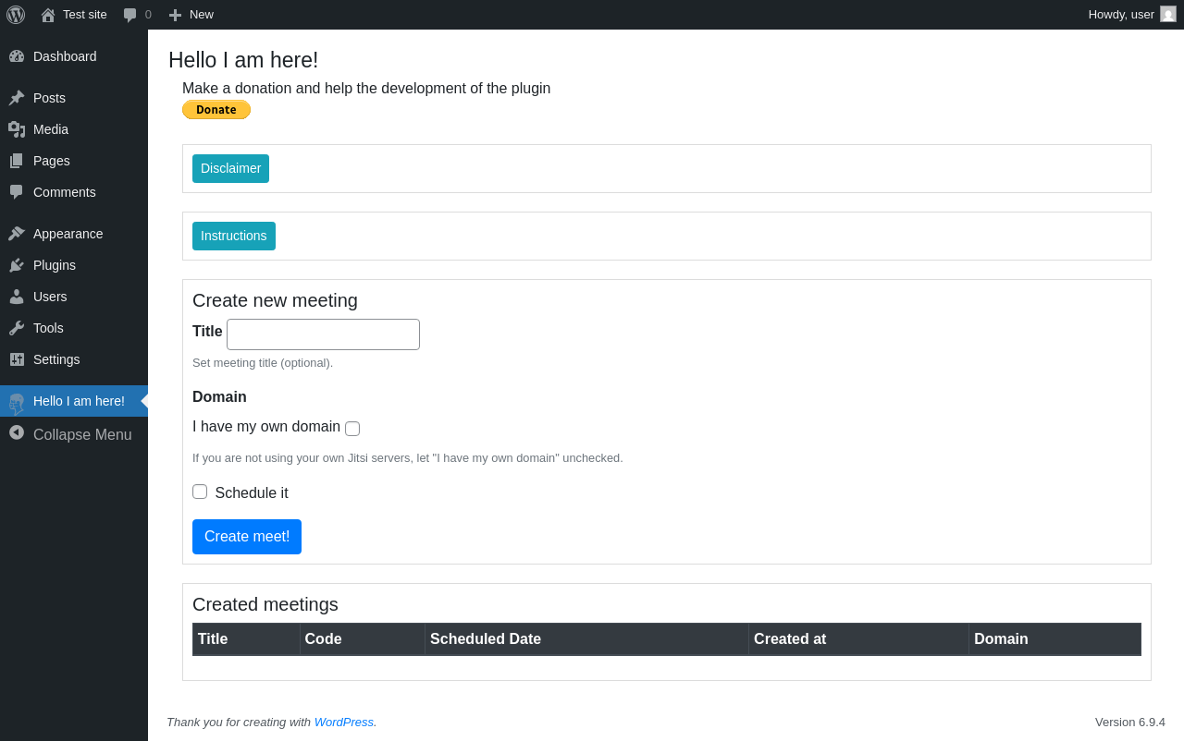Click the PayPal Donate button
This screenshot has height=741, width=1184.
coord(216,110)
